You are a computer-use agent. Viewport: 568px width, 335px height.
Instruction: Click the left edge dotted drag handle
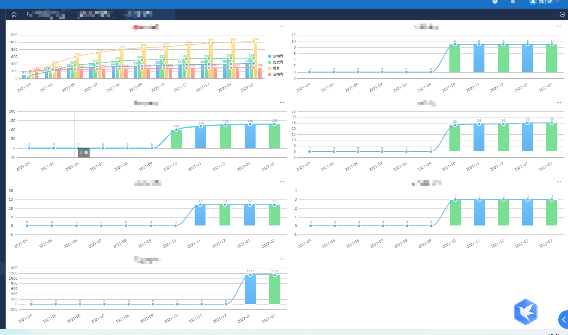tap(8, 169)
